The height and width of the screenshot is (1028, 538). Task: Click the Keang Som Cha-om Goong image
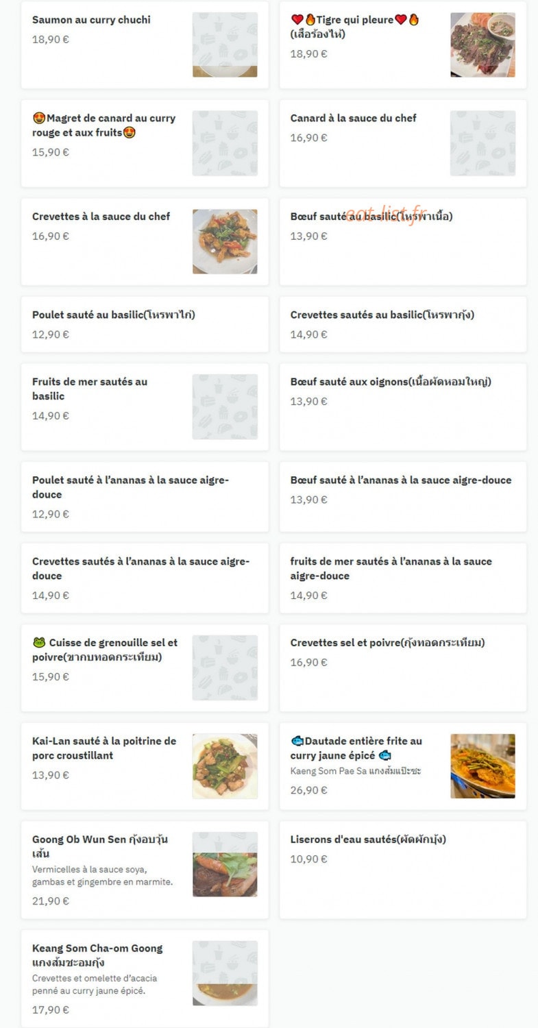pyautogui.click(x=225, y=972)
